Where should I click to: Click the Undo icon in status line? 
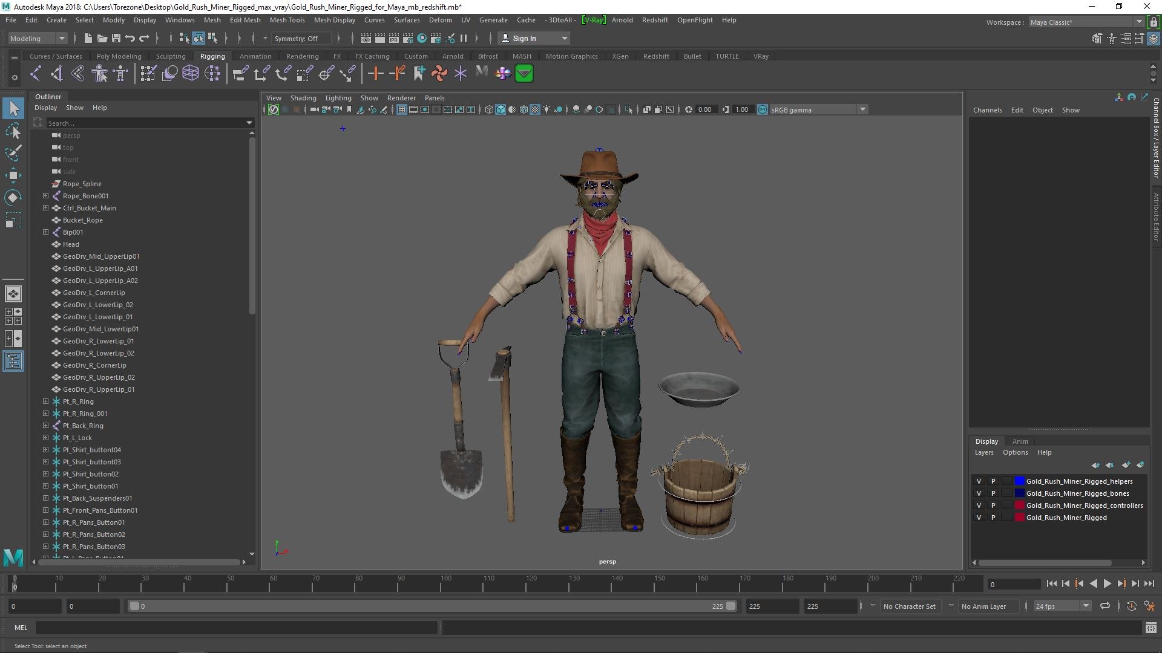(x=130, y=38)
